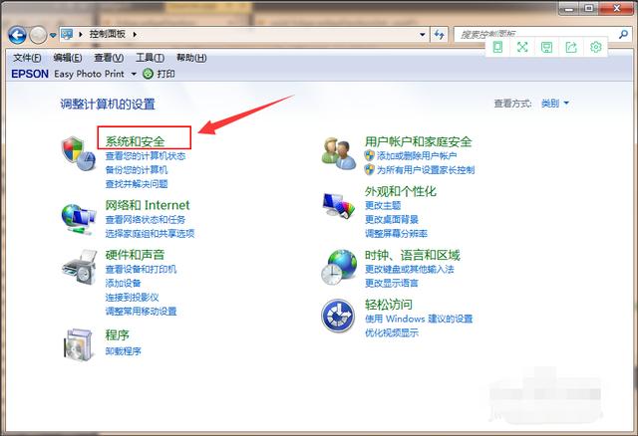Open the 文件(F) menu

27,58
